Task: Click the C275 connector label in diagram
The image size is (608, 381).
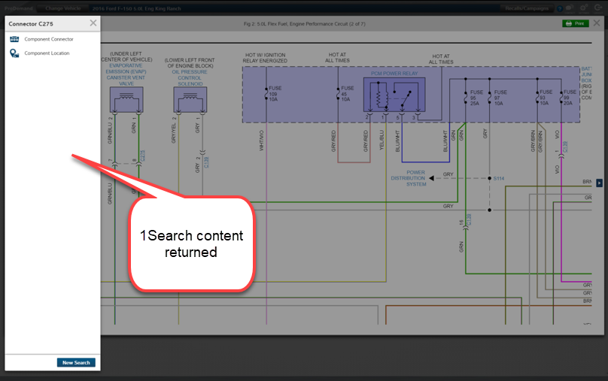Action: pos(143,157)
